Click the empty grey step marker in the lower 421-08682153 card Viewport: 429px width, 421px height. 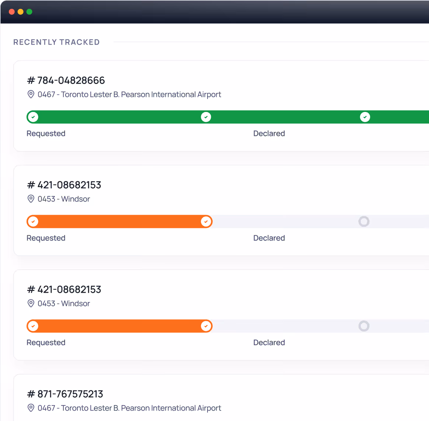click(364, 326)
